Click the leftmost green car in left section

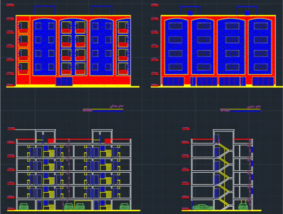(24, 207)
